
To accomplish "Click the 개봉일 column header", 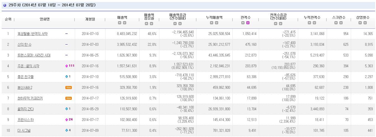I will pos(90,19).
